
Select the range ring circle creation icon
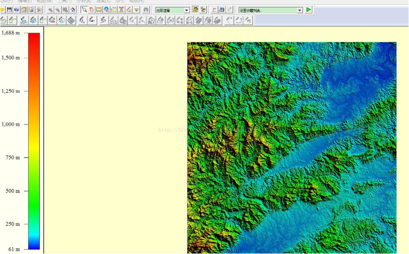click(x=62, y=20)
